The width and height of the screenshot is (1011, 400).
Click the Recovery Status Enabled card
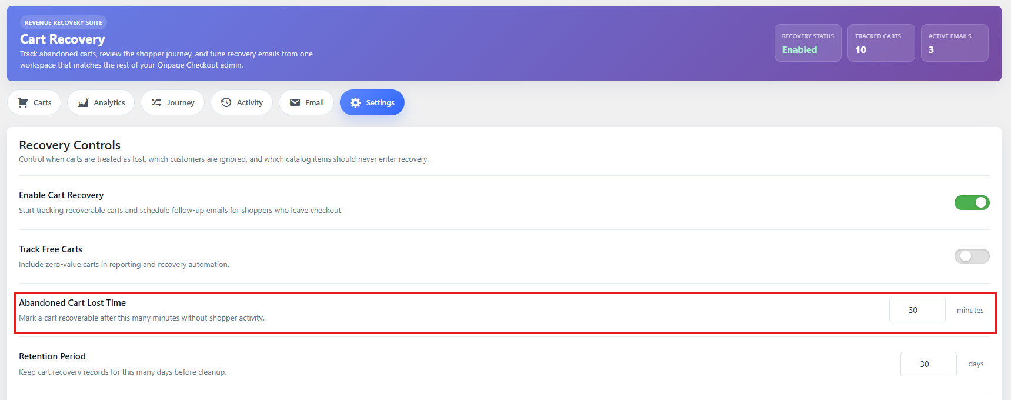pyautogui.click(x=808, y=43)
